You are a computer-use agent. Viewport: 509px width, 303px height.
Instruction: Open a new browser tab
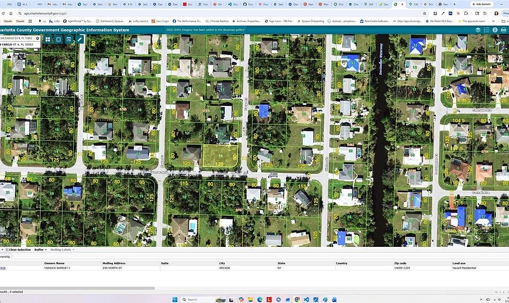pos(454,4)
